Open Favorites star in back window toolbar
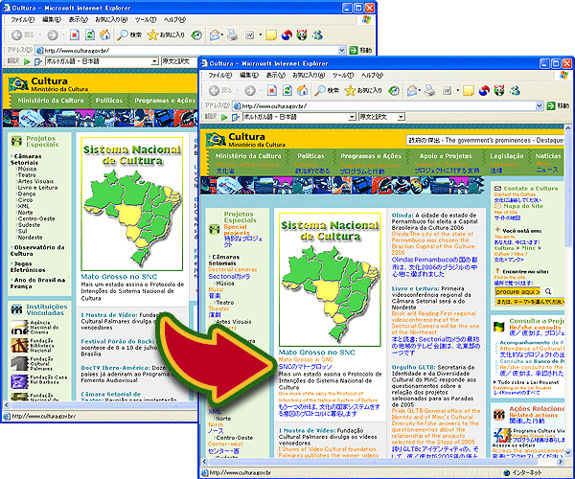Viewport: 575px width, 479px height. [x=166, y=34]
